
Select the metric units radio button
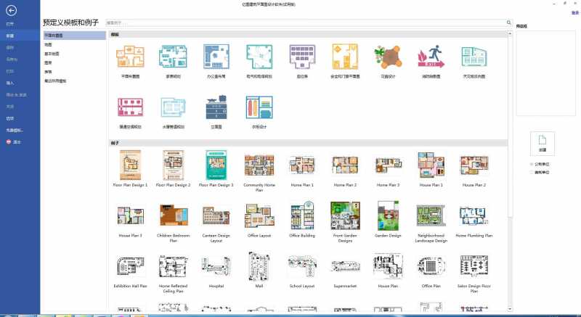pyautogui.click(x=531, y=164)
